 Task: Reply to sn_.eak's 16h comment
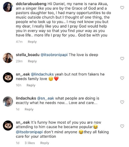pyautogui.click(x=31, y=85)
